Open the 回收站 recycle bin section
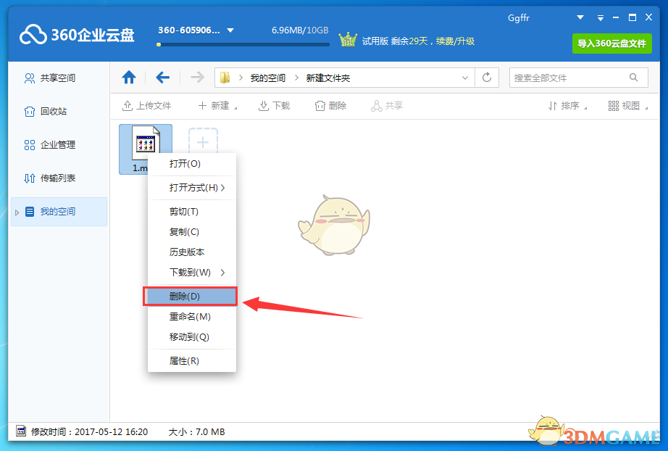 (53, 112)
